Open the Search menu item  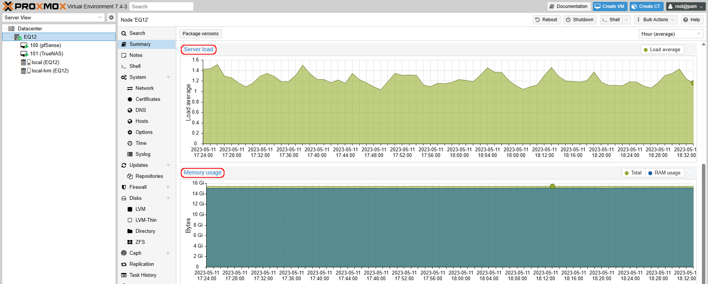147,33
